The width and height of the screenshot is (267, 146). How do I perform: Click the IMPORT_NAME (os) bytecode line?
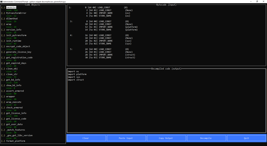[108, 13]
